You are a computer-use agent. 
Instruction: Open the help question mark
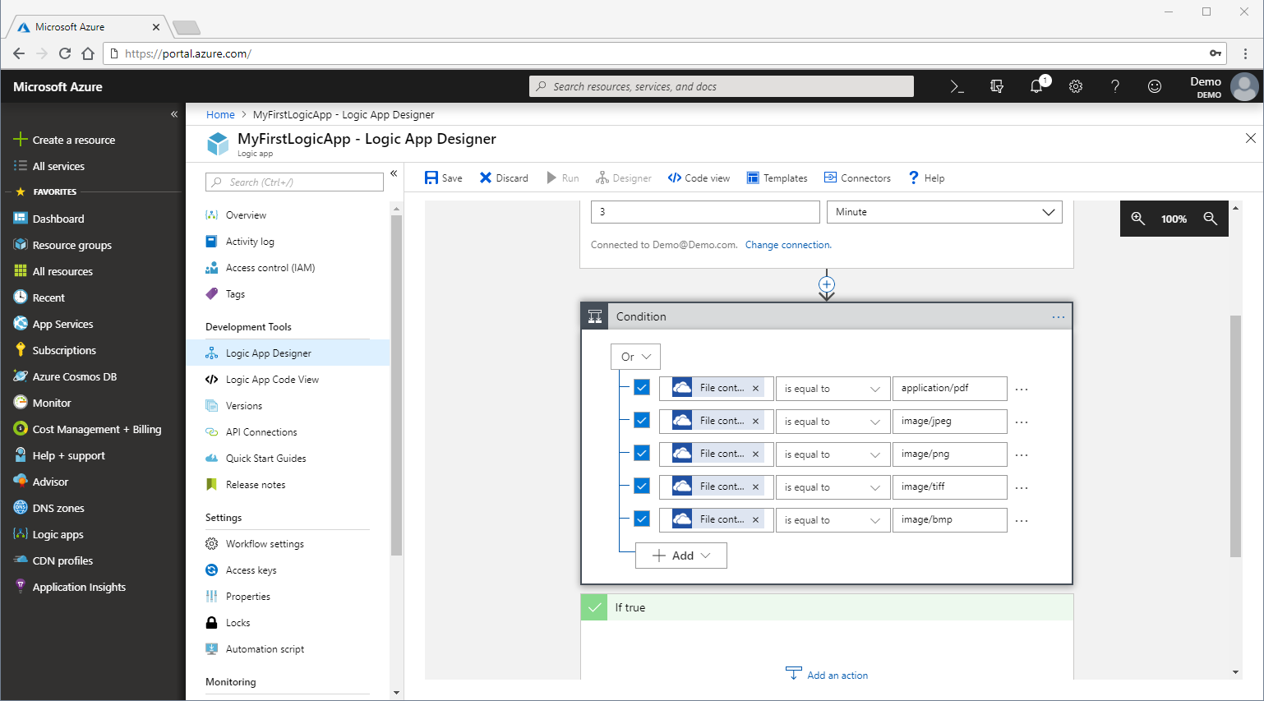tap(1115, 86)
